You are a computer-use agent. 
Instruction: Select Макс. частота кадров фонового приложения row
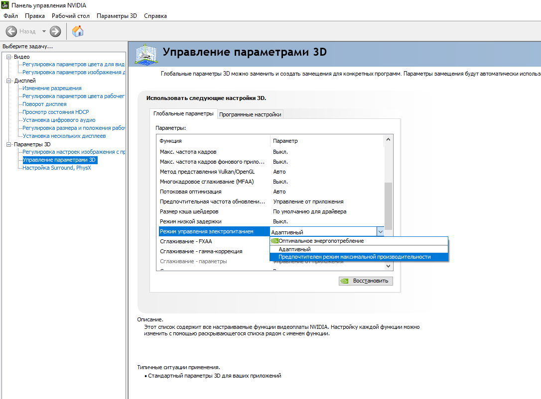point(271,162)
